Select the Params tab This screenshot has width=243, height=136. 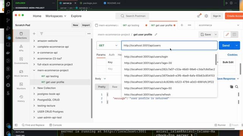click(101, 55)
